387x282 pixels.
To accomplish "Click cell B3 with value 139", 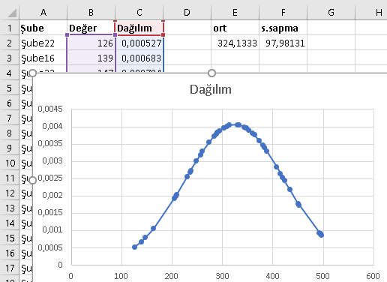I will point(91,58).
